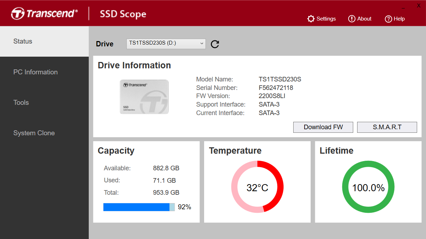Screen dimensions: 426x239
Task: Click the Settings gear icon
Action: point(311,19)
